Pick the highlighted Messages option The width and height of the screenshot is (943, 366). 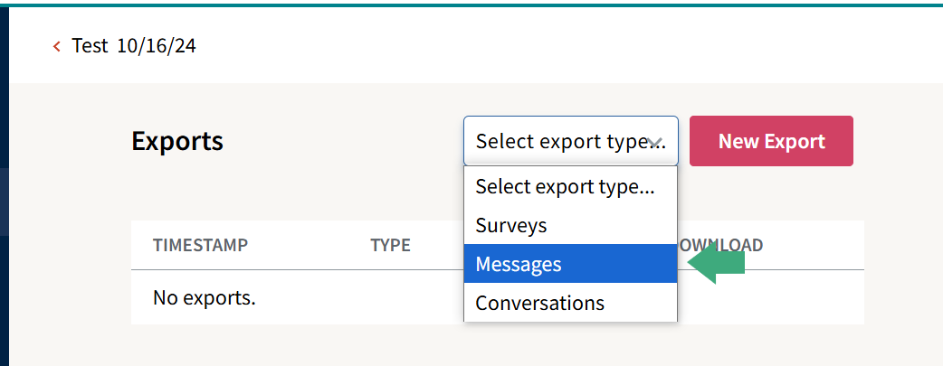(x=519, y=264)
